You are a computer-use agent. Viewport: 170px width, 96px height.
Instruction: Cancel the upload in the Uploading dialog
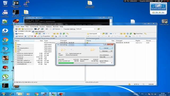106,48
